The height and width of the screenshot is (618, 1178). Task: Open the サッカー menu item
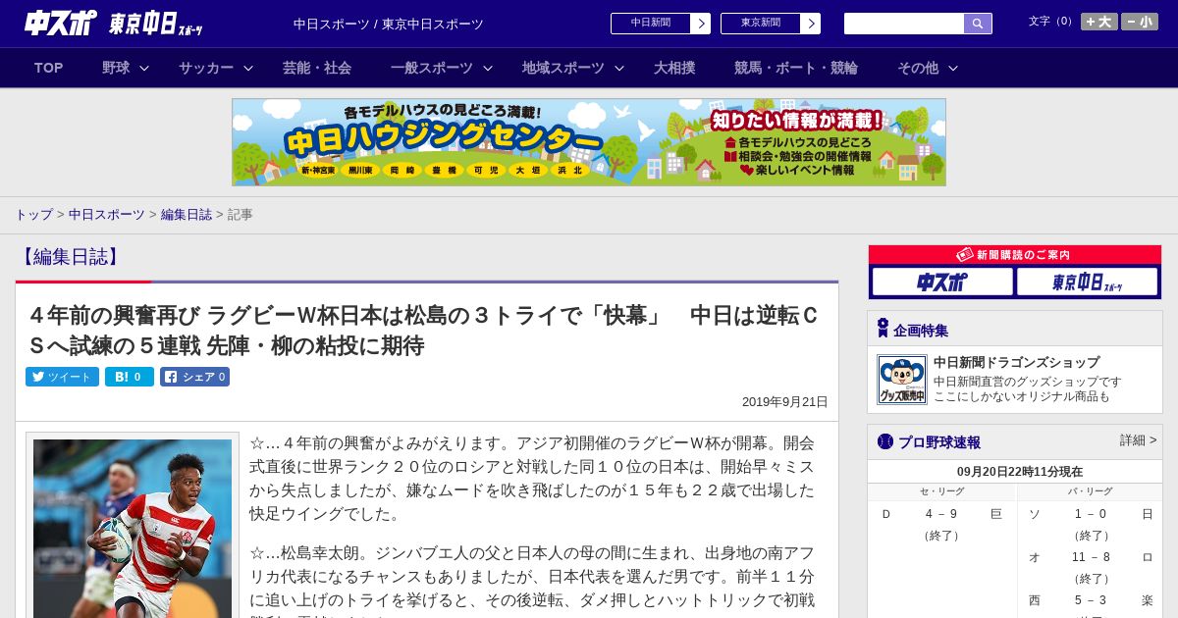click(206, 68)
